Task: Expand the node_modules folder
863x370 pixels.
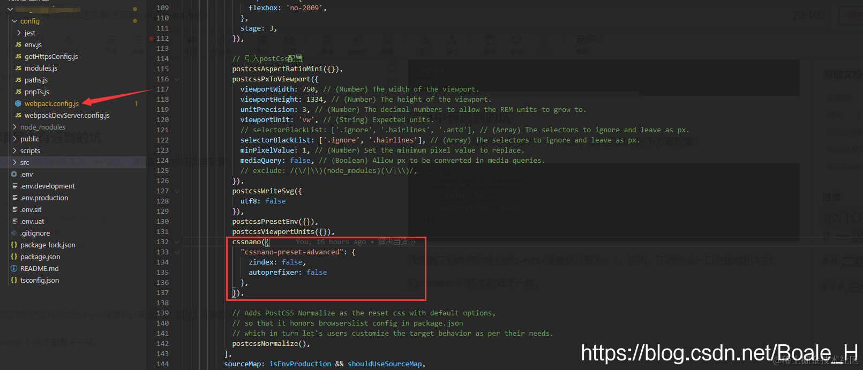Action: (x=14, y=127)
